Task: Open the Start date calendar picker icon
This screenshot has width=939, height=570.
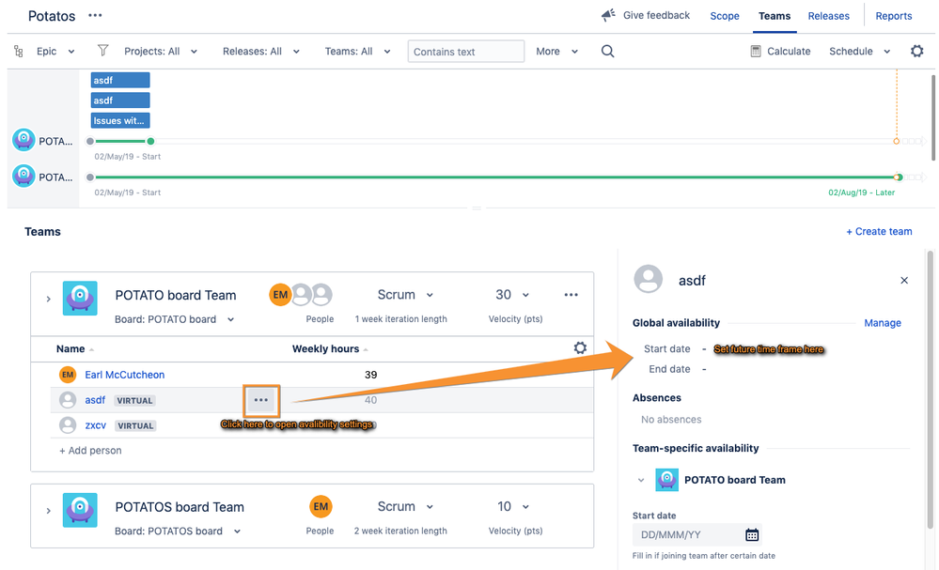Action: (x=752, y=534)
